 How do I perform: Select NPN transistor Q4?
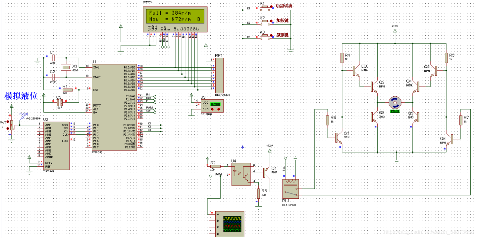(x=416, y=87)
